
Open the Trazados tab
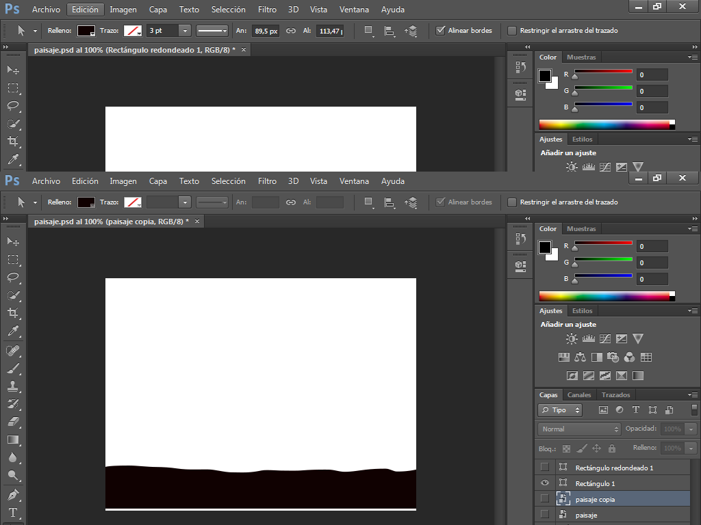pyautogui.click(x=615, y=394)
